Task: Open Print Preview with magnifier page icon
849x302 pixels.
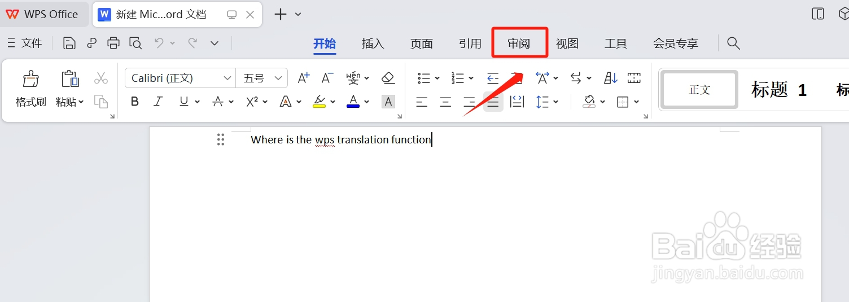Action: point(135,43)
